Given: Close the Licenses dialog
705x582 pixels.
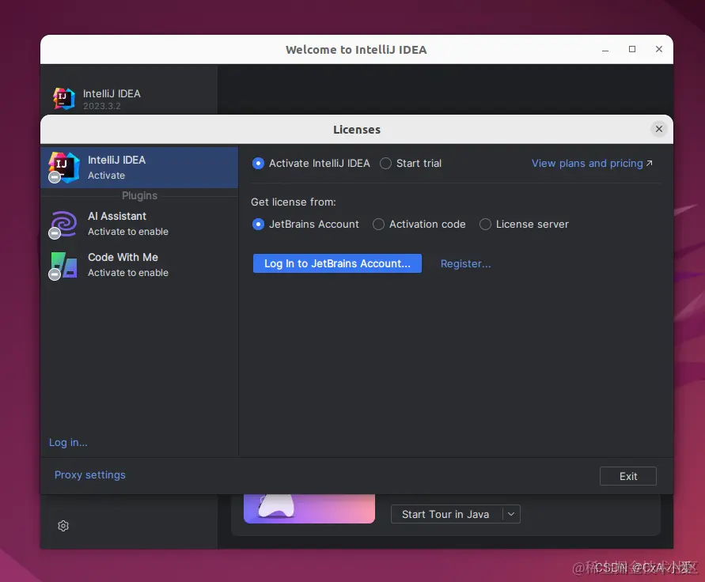Looking at the screenshot, I should point(658,129).
